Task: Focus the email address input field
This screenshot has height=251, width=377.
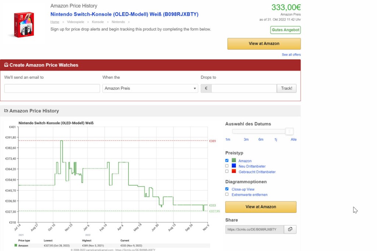Action: point(52,88)
